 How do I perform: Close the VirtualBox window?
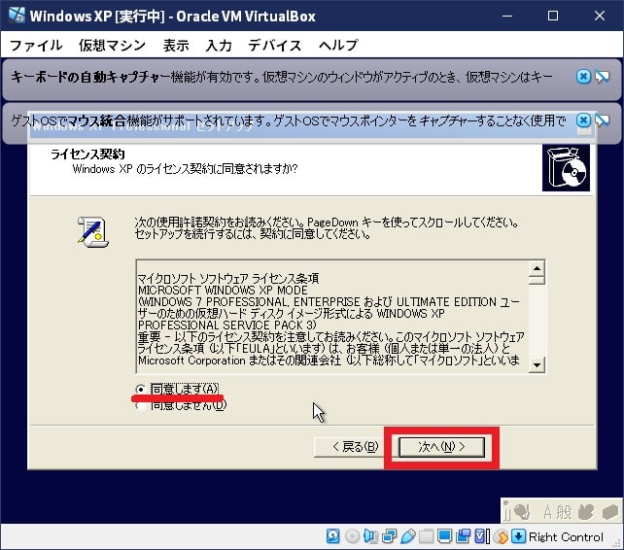pos(600,16)
